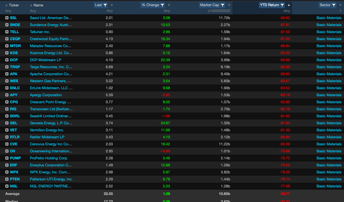Open the % Change column filter

[153, 5]
